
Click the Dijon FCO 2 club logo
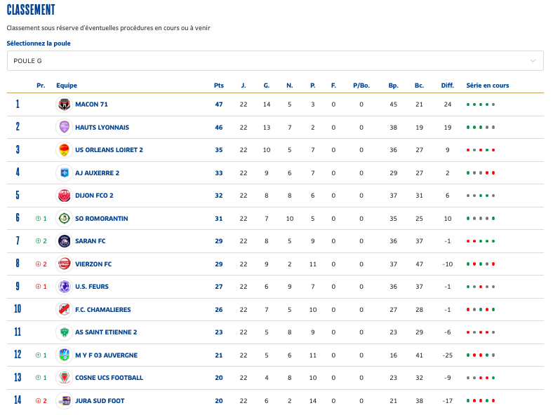click(64, 196)
